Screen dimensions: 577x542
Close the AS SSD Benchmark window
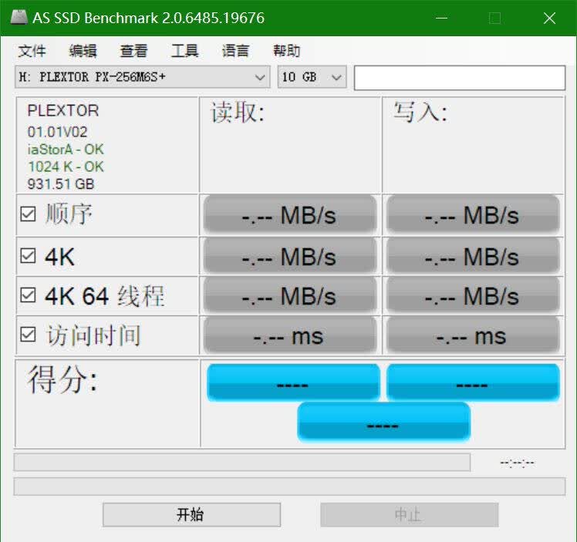[x=549, y=18]
